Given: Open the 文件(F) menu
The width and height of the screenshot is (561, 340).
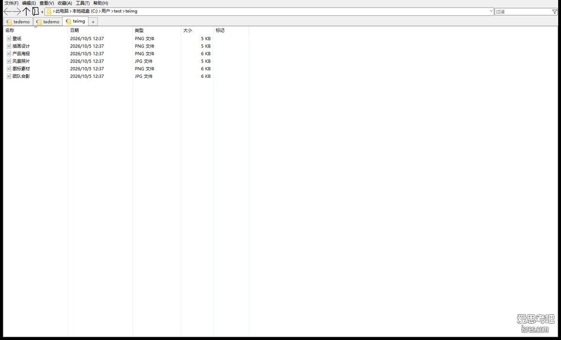Looking at the screenshot, I should click(11, 3).
